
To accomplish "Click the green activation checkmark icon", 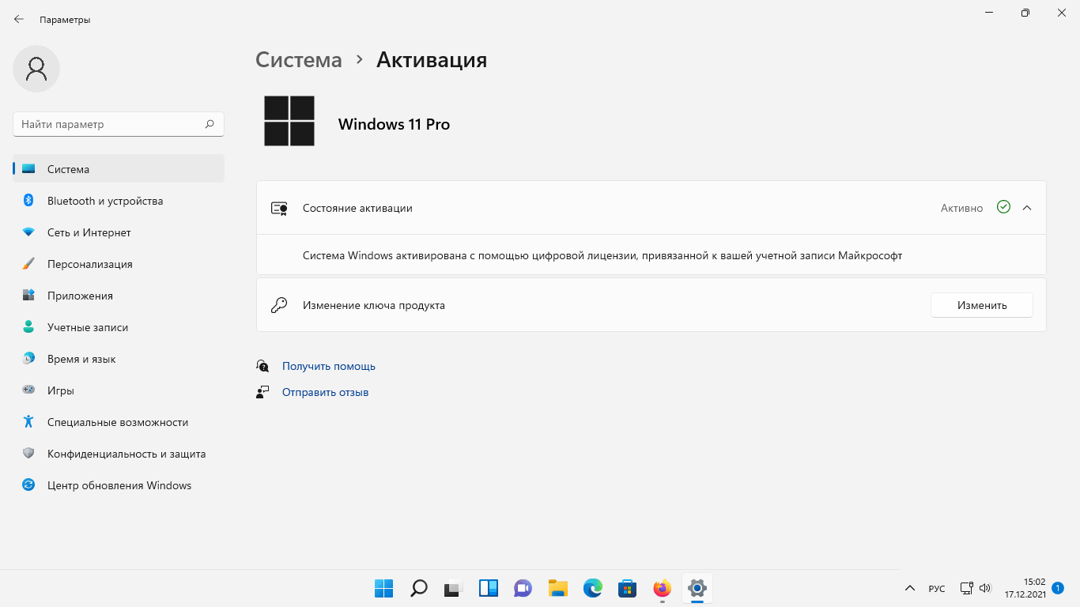I will [x=1003, y=207].
